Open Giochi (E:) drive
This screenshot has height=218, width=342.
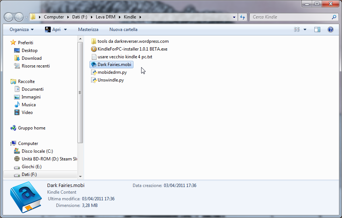[x=31, y=167]
